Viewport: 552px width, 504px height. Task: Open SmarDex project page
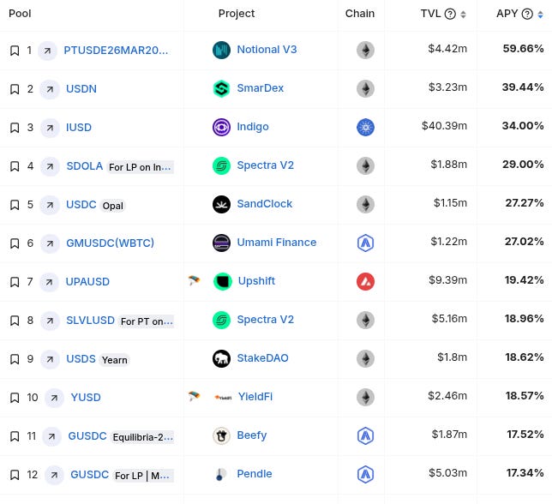point(261,88)
